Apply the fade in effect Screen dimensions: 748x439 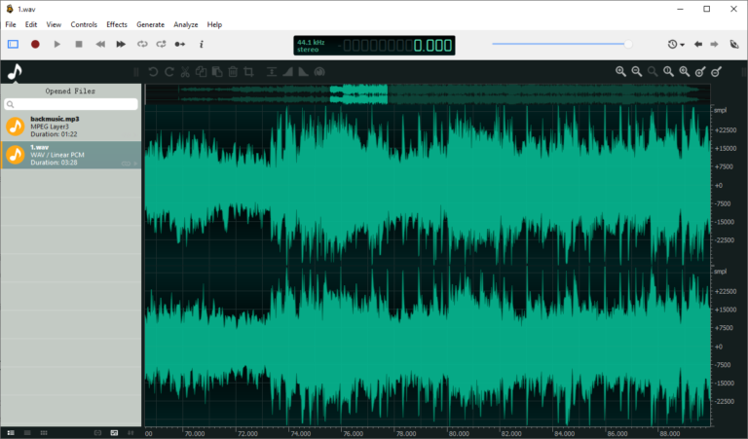click(x=287, y=71)
